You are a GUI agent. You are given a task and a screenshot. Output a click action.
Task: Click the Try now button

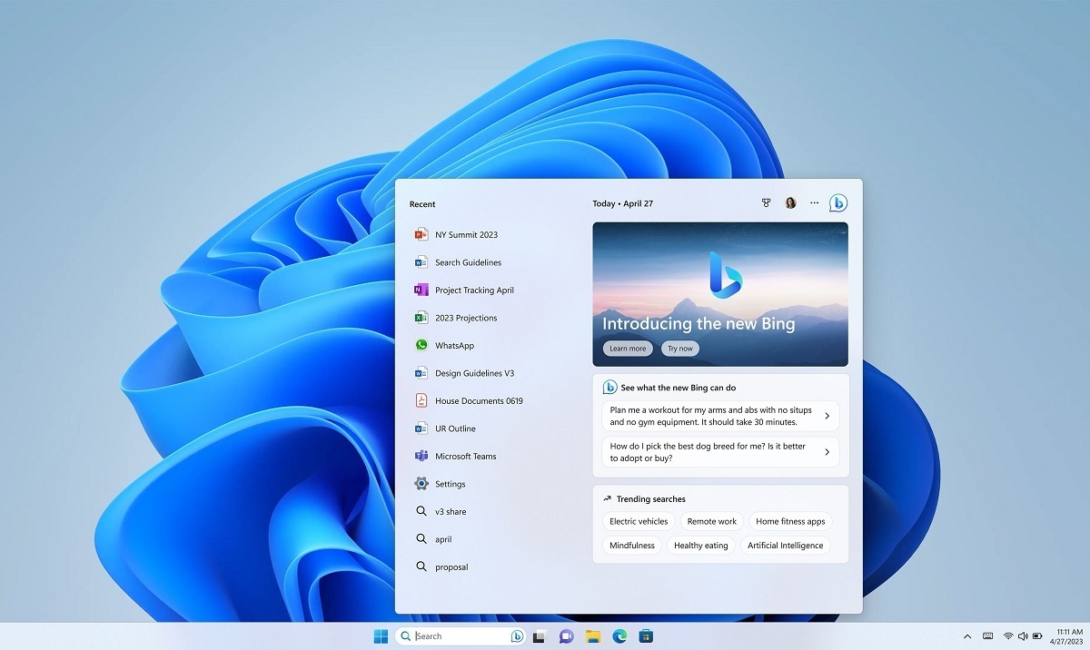point(679,349)
